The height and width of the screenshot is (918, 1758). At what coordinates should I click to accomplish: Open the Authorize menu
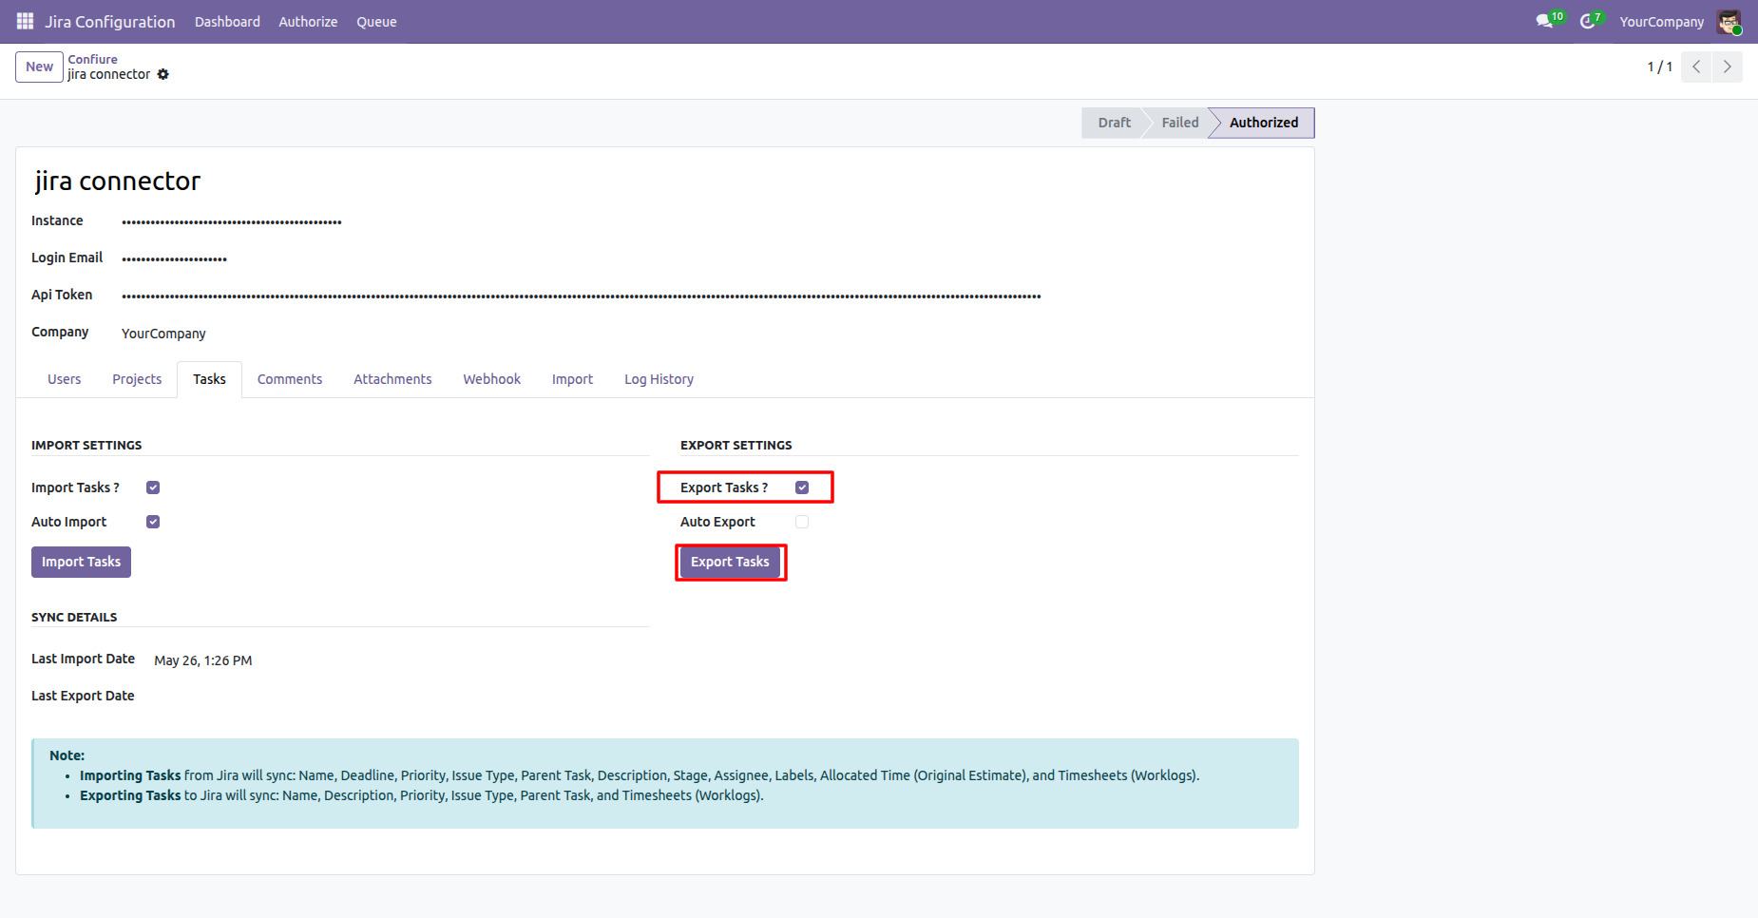pyautogui.click(x=308, y=22)
